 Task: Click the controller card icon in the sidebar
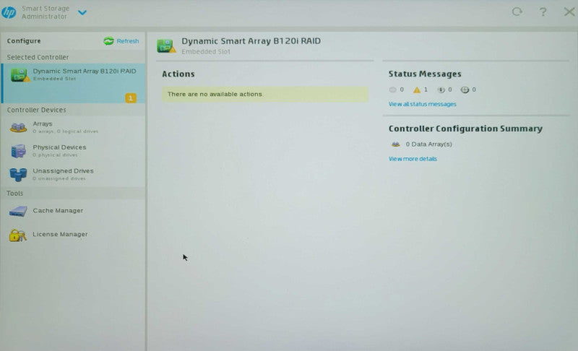[20, 75]
